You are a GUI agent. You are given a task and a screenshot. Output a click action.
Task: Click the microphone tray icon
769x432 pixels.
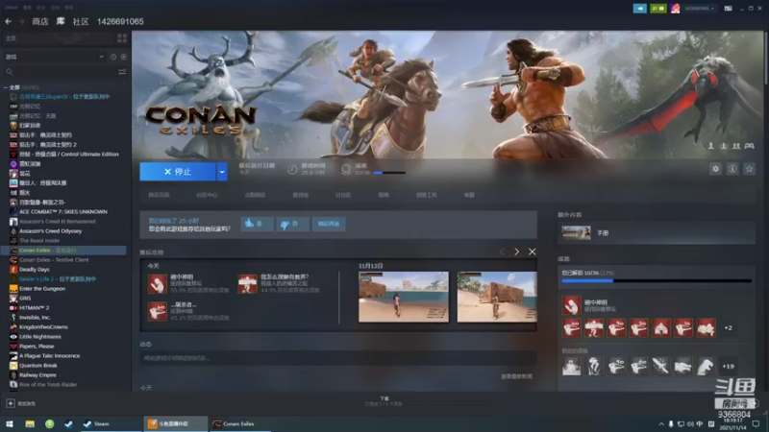[671, 423]
